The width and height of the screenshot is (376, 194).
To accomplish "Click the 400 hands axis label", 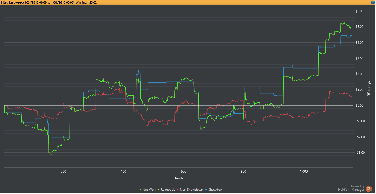I will coord(123,172).
